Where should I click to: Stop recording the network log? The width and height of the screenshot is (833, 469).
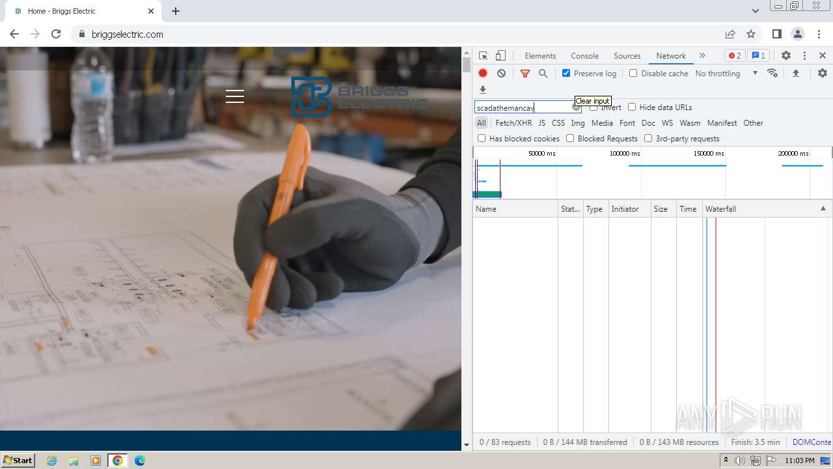(483, 73)
